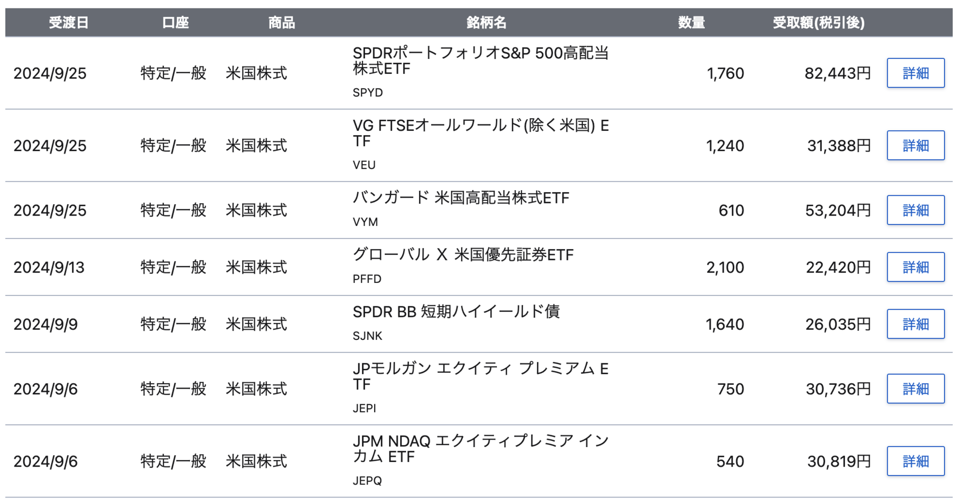Click the 口座 column header
Viewport: 959px width, 504px height.
175,22
